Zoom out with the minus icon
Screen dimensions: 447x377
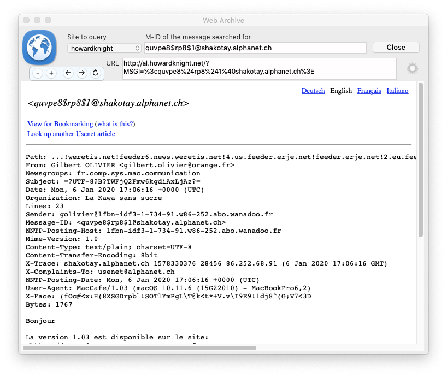pos(37,73)
